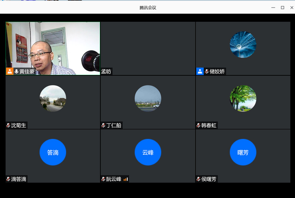
Task: Click the muted mic icon next to 侯曙芳
Action: coord(198,179)
